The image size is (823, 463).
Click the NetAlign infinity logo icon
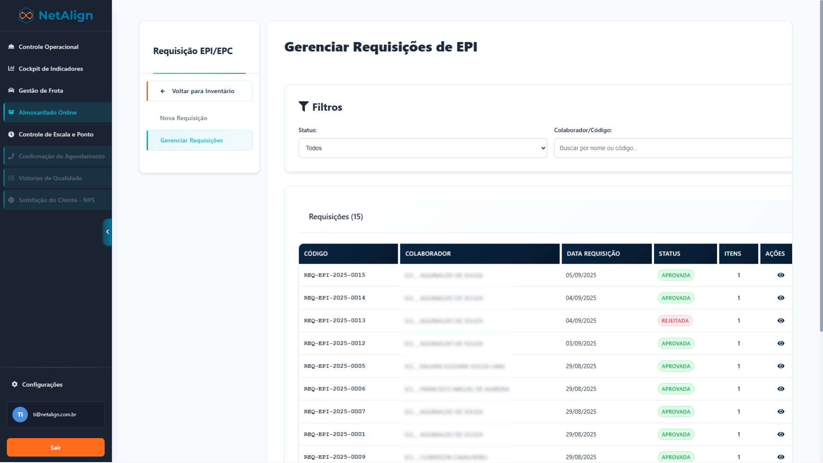pyautogui.click(x=26, y=15)
